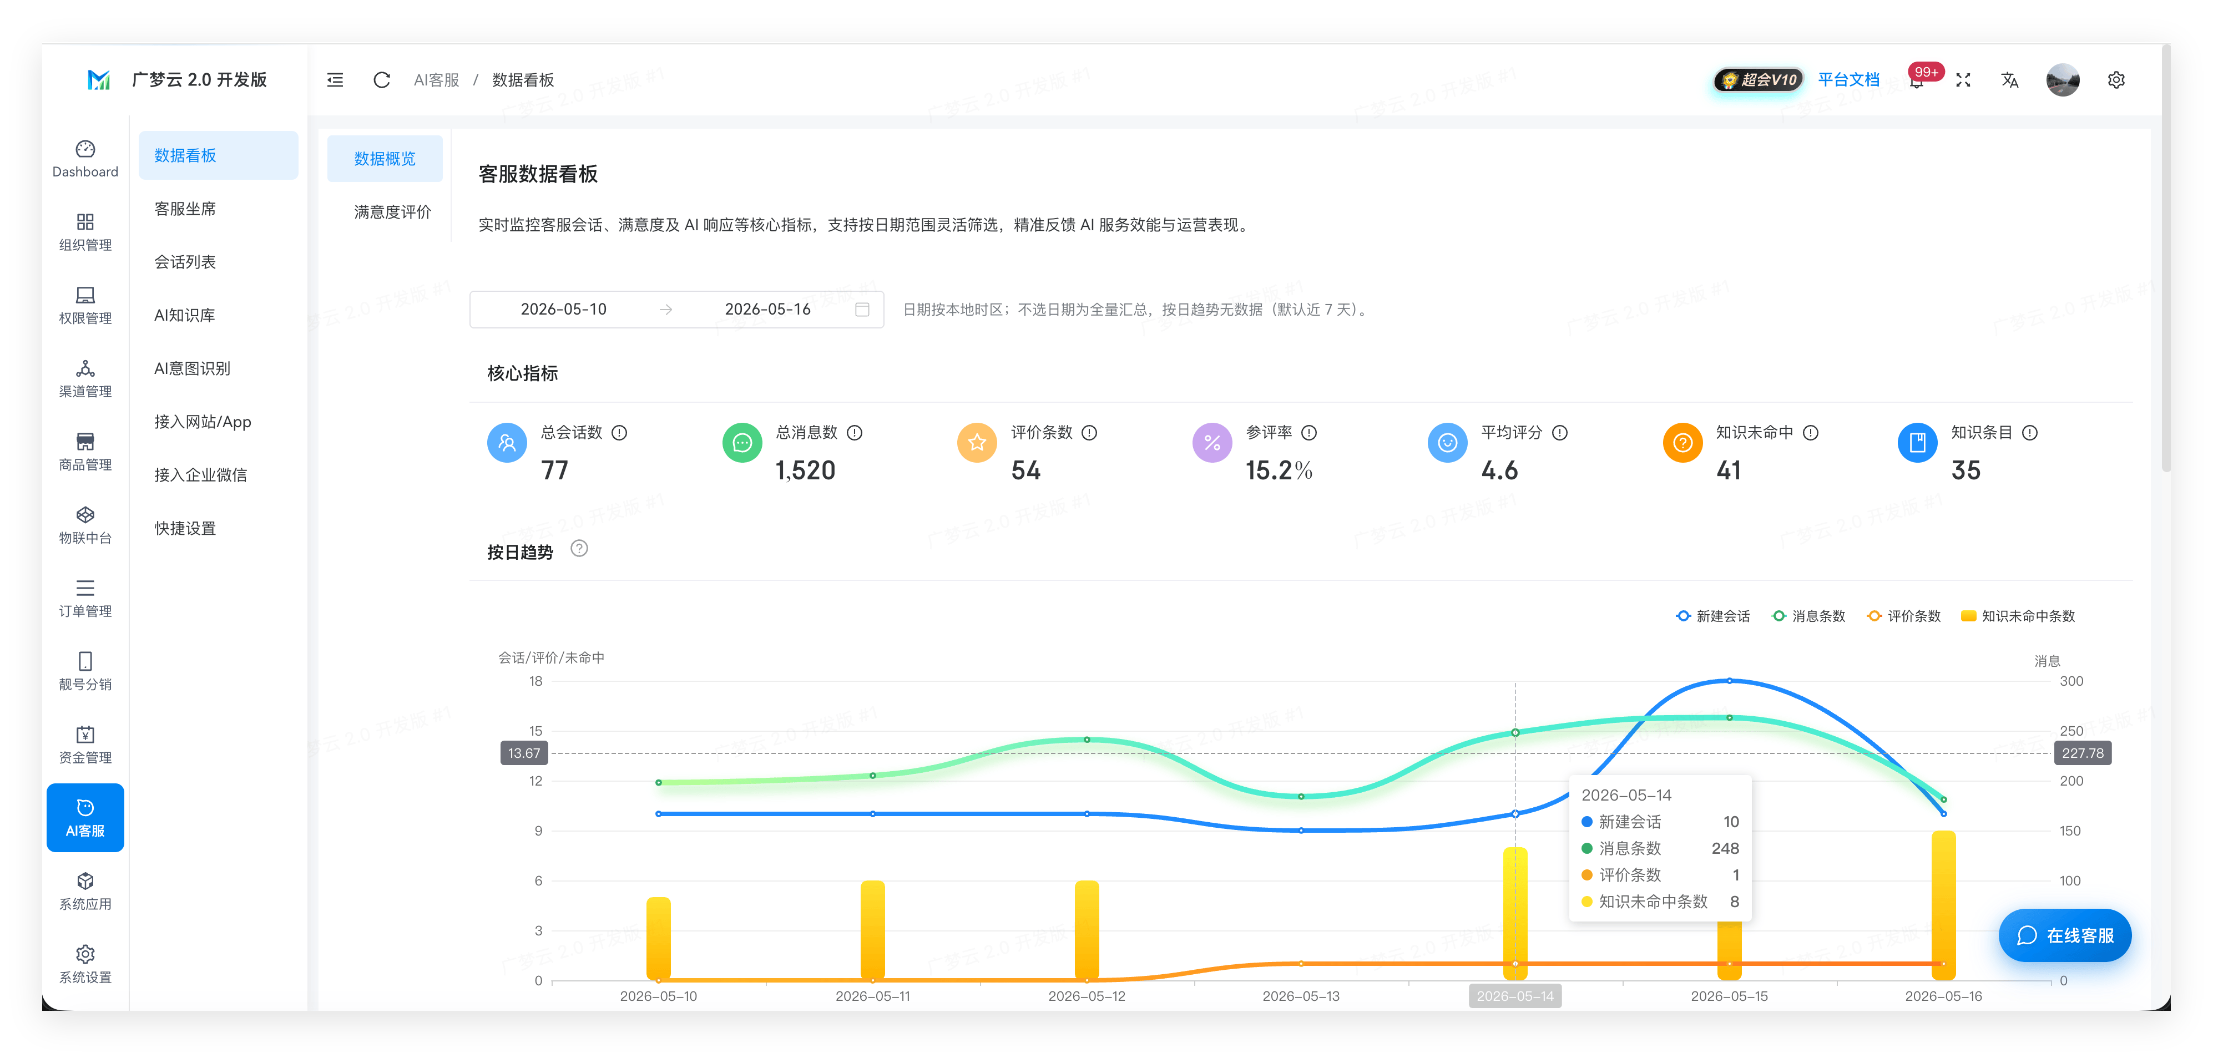This screenshot has height=1053, width=2213.
Task: Toggle the 评价条数 series in the legend
Action: pos(1904,616)
